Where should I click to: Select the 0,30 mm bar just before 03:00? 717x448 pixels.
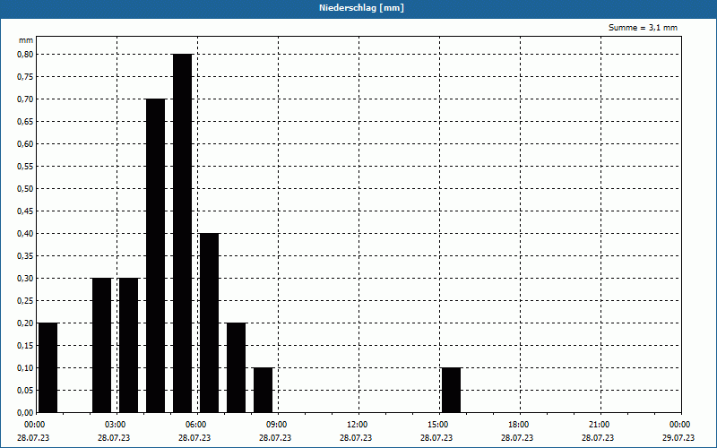(101, 345)
